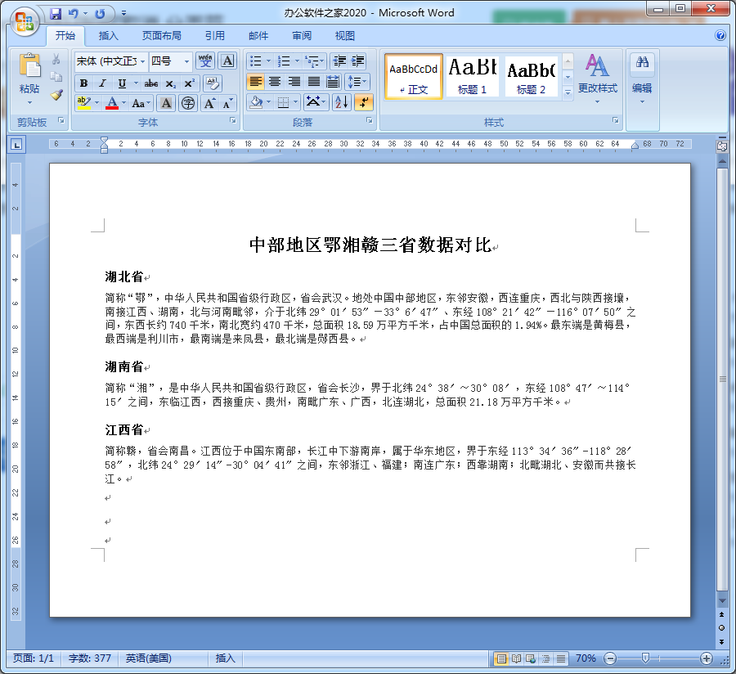The width and height of the screenshot is (736, 674).
Task: Expand text highlight color options
Action: (x=97, y=103)
